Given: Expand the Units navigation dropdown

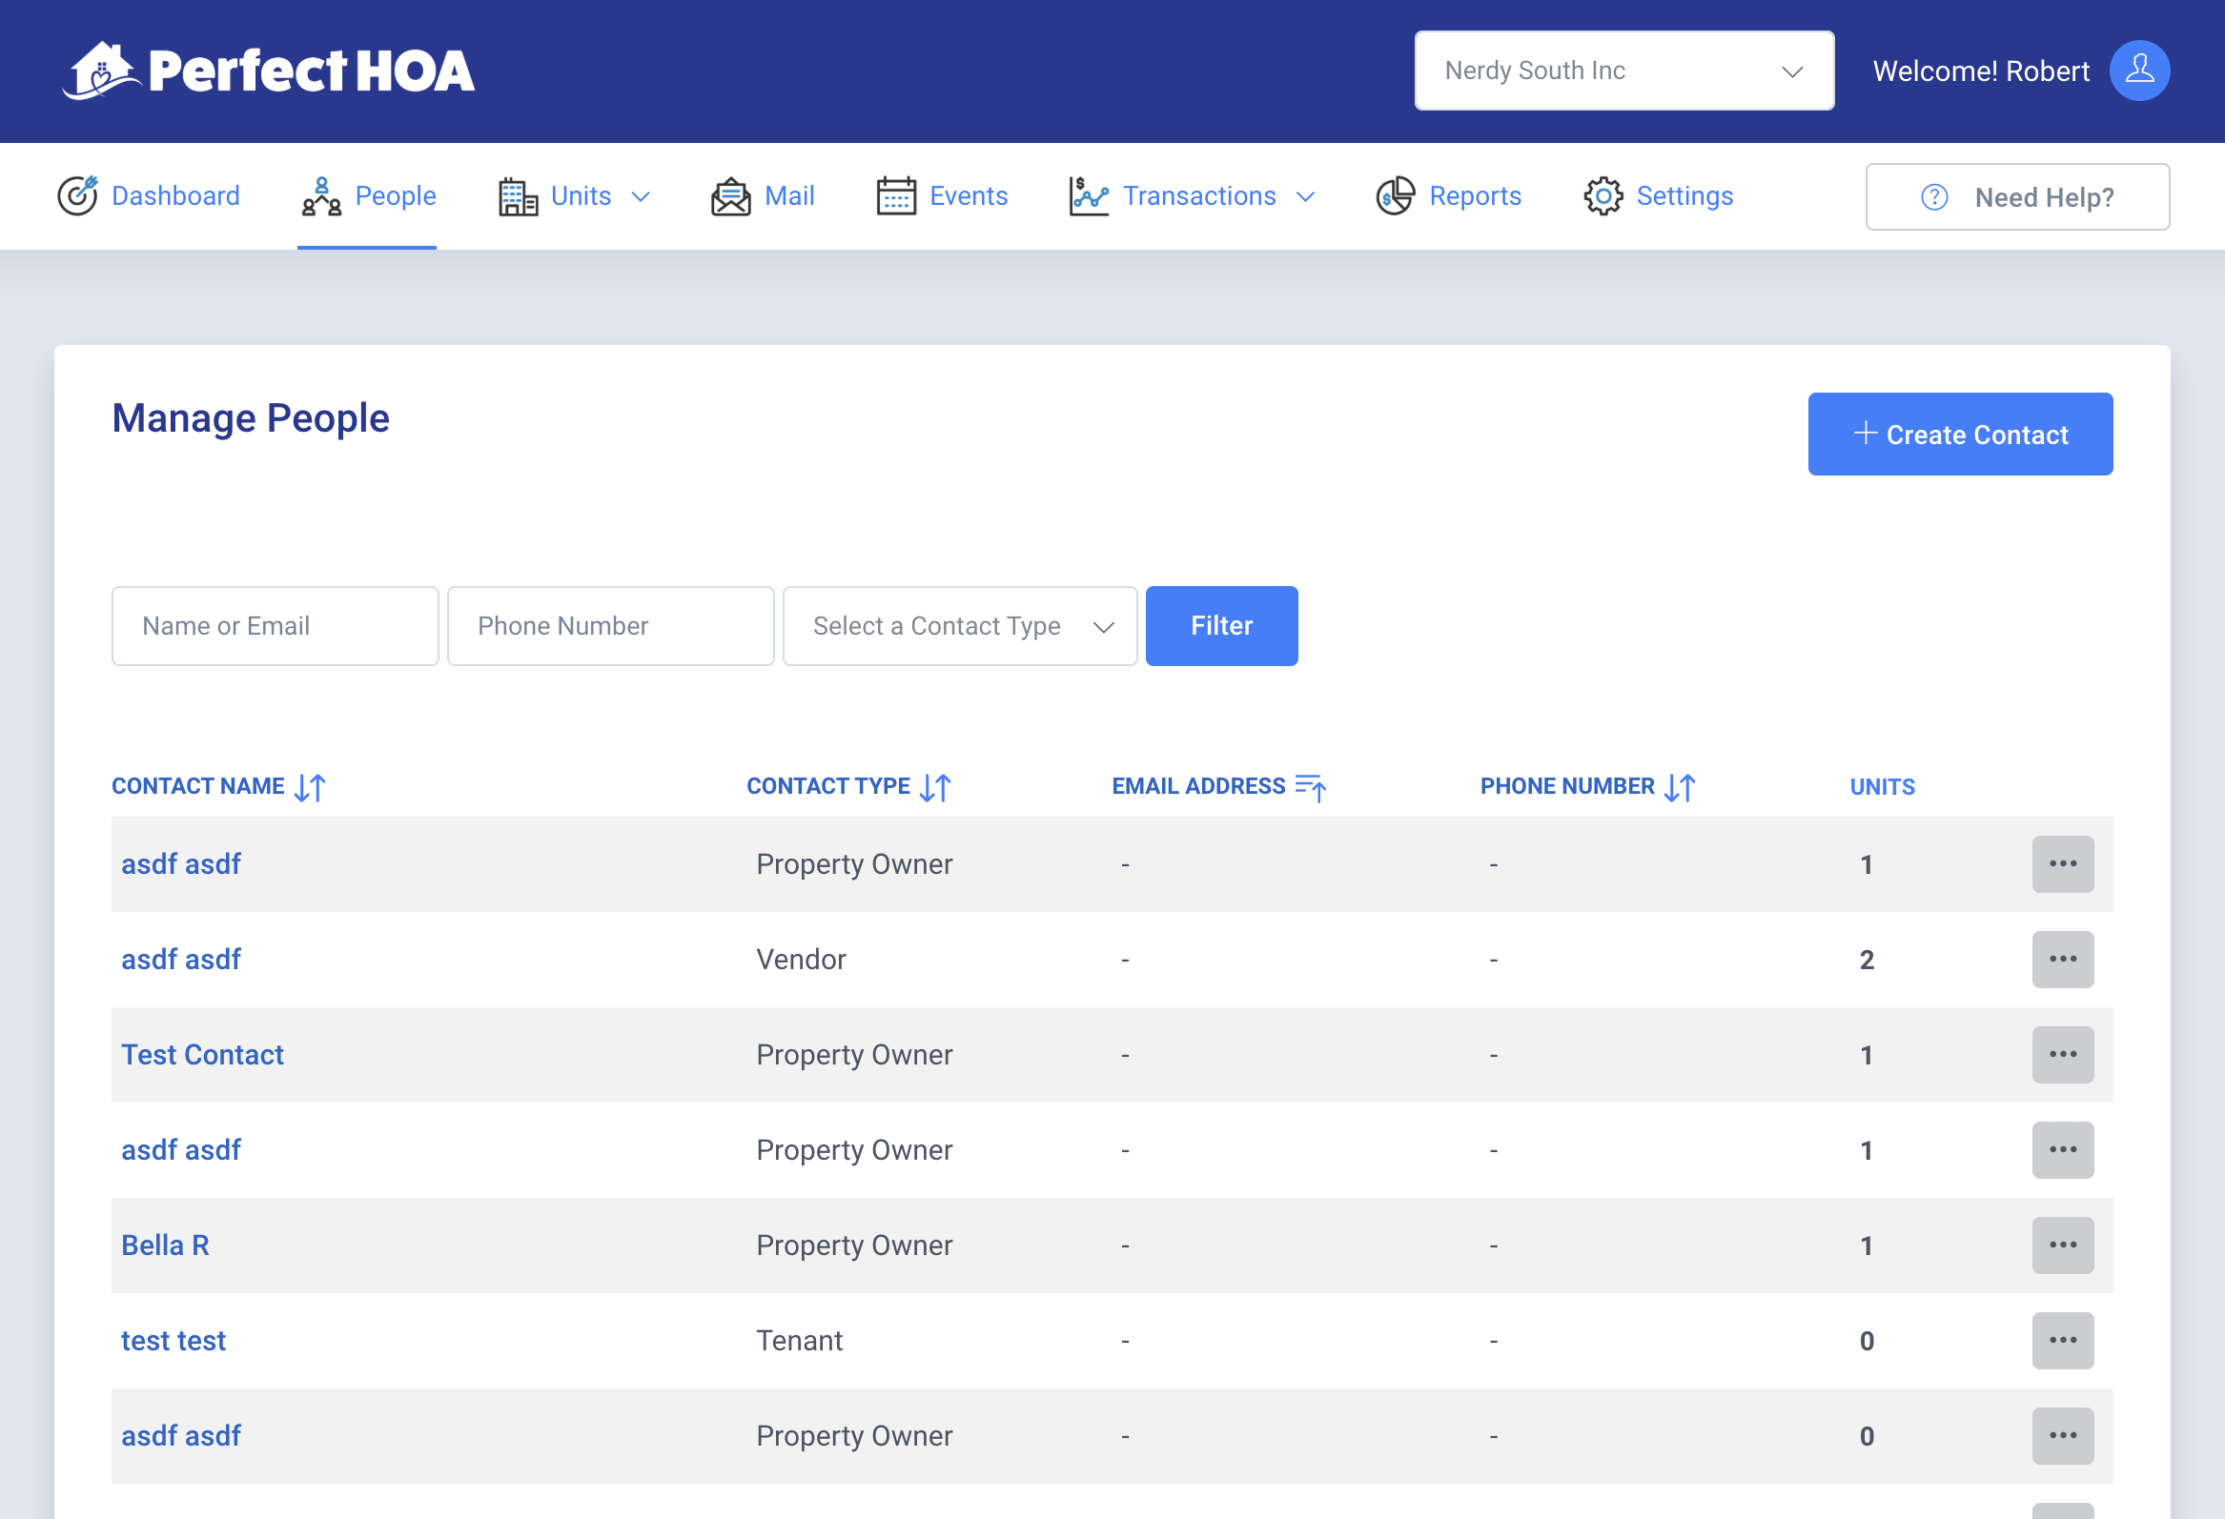Looking at the screenshot, I should (x=640, y=196).
